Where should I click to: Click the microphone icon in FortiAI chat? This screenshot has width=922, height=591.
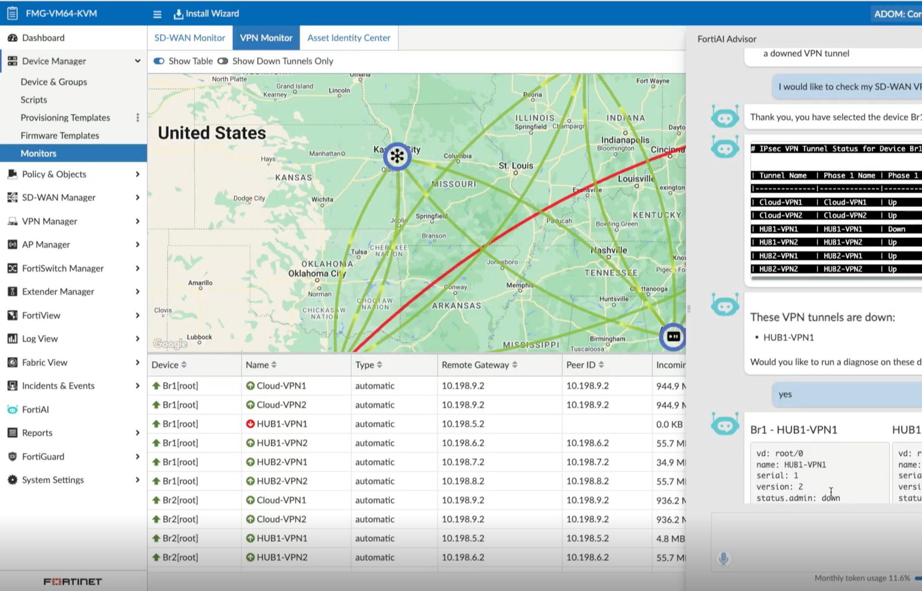723,558
